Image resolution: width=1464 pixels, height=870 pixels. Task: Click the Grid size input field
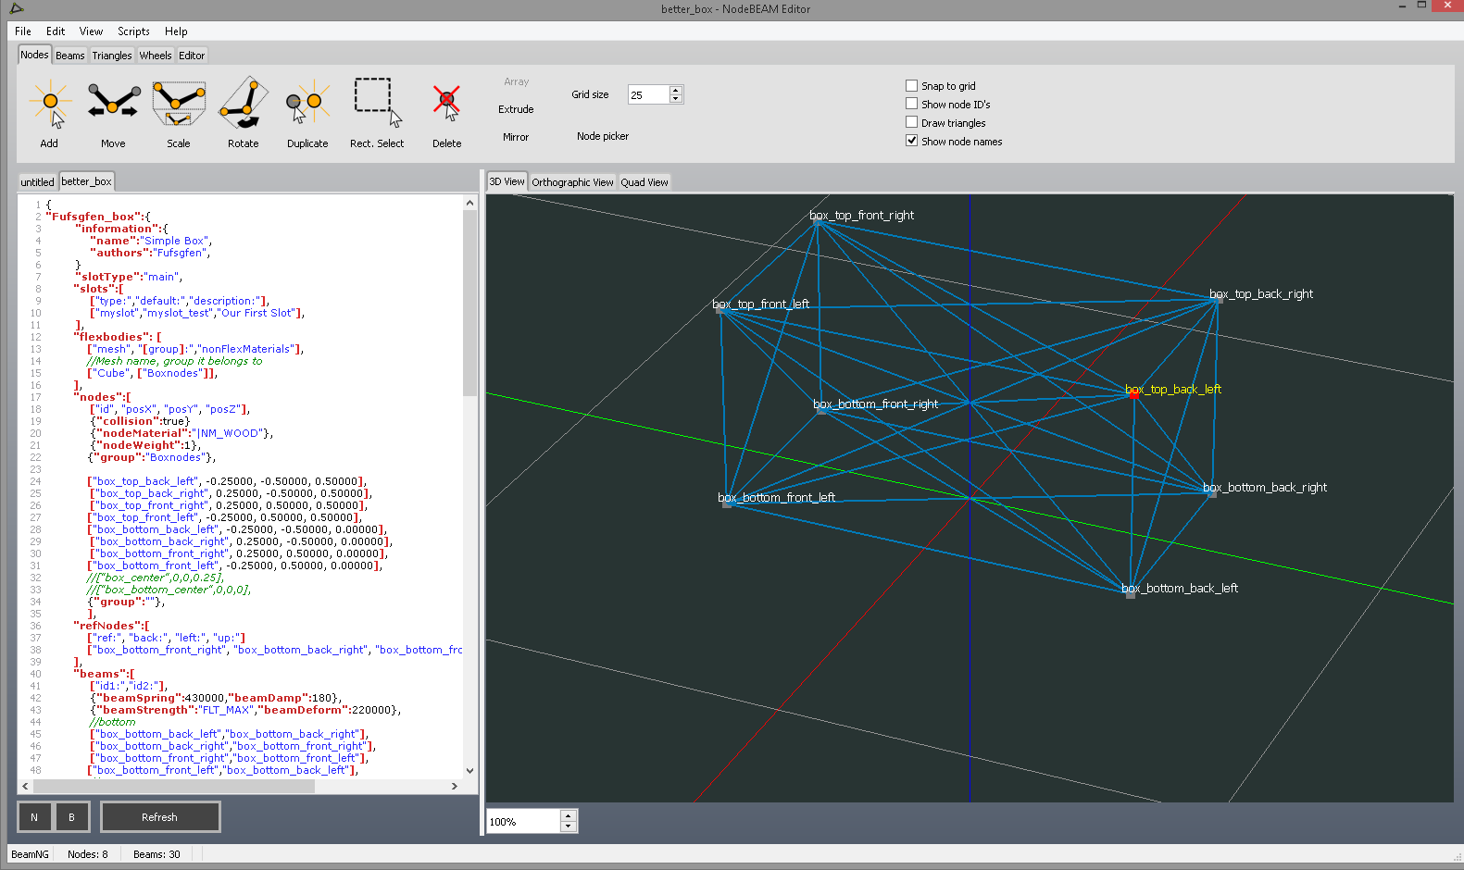point(648,95)
